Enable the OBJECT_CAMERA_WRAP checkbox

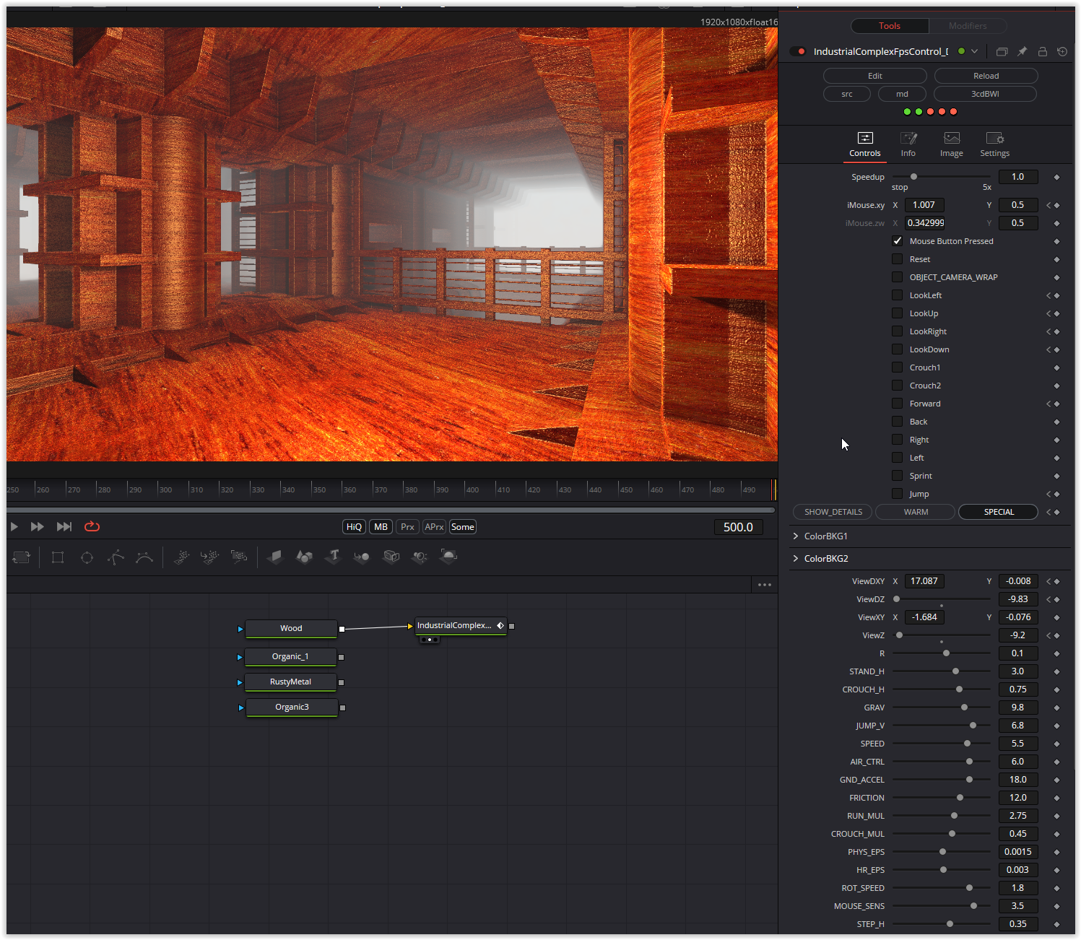click(897, 277)
